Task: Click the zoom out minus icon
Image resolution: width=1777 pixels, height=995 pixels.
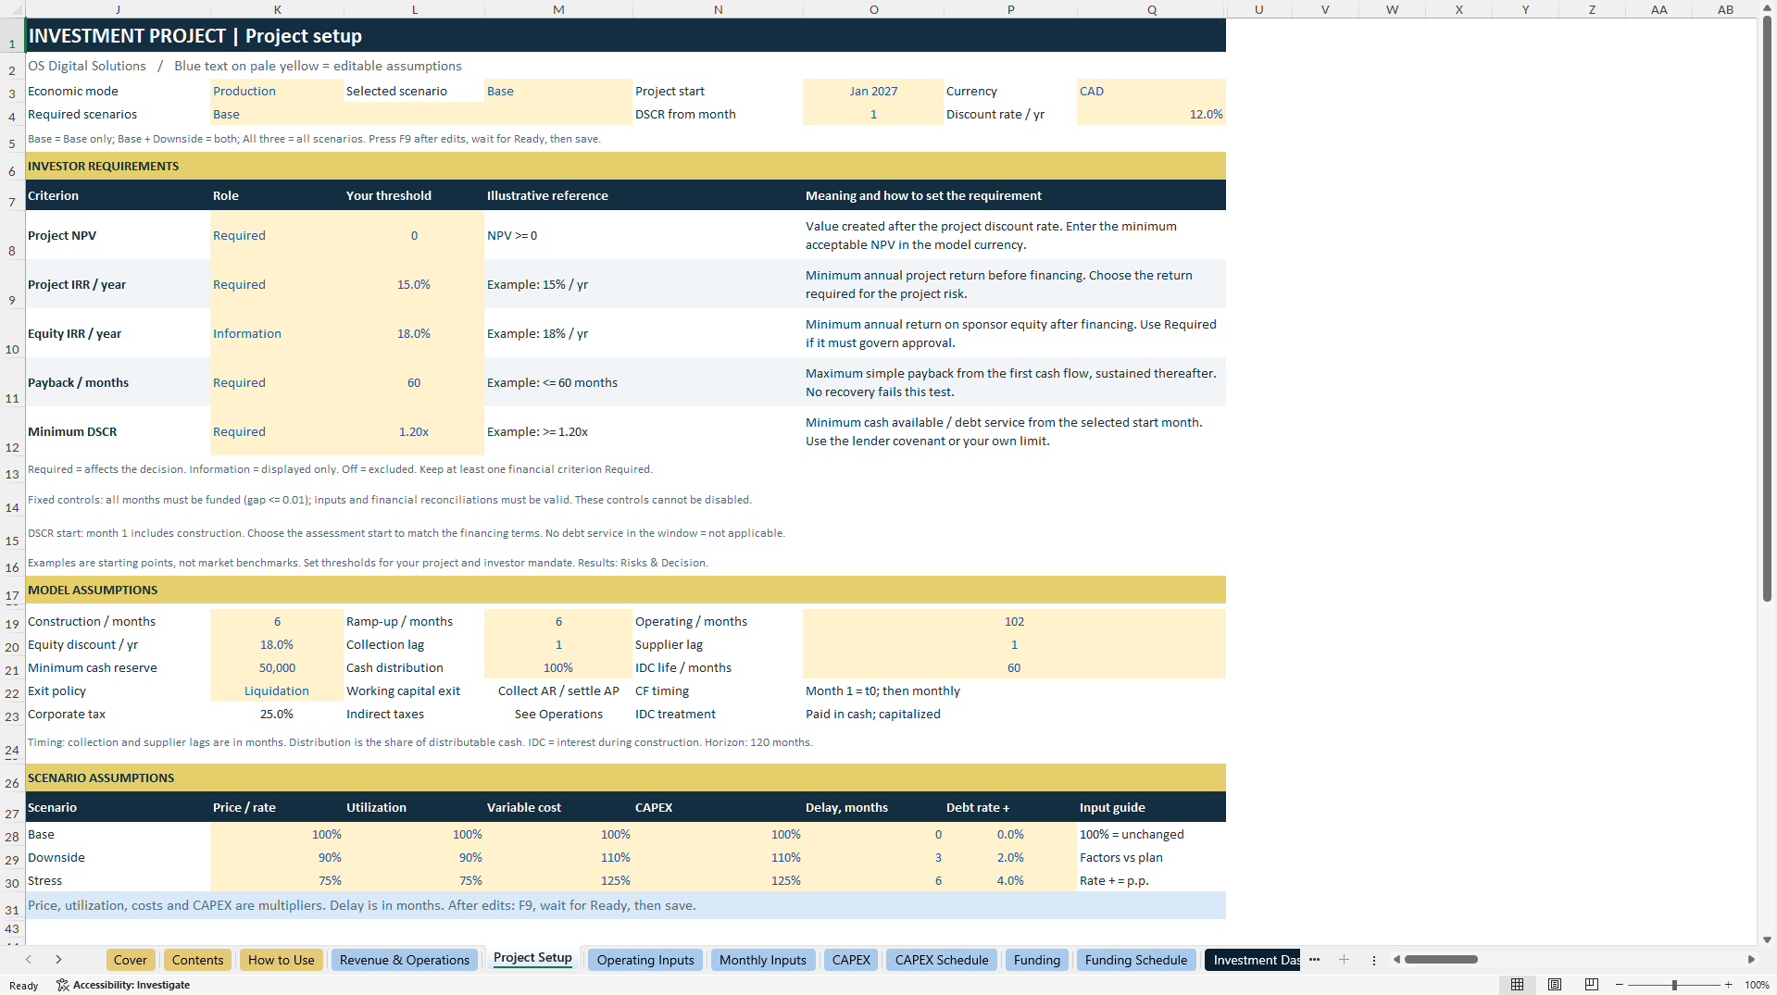Action: tap(1619, 985)
